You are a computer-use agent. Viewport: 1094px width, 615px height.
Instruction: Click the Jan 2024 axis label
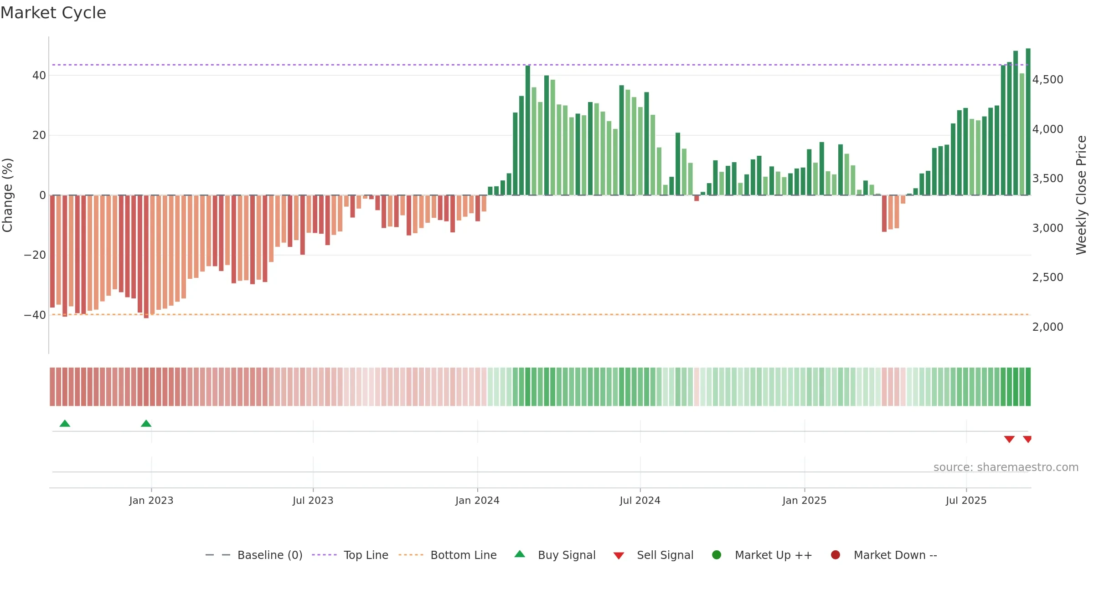click(x=477, y=500)
